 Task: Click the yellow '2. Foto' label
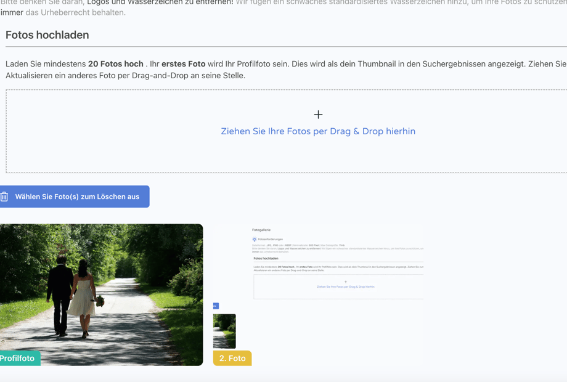[232, 358]
